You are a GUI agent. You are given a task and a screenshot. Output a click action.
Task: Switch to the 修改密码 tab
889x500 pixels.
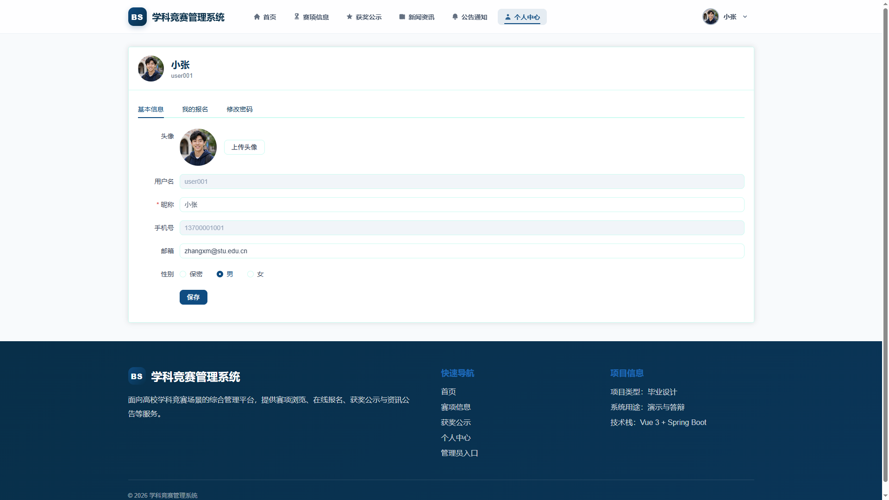point(239,109)
